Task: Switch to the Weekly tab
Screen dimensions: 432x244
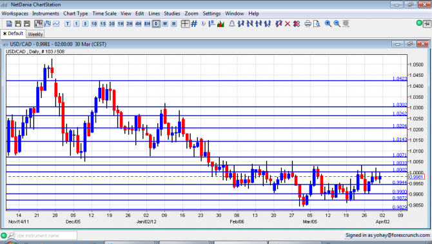Action: point(35,34)
